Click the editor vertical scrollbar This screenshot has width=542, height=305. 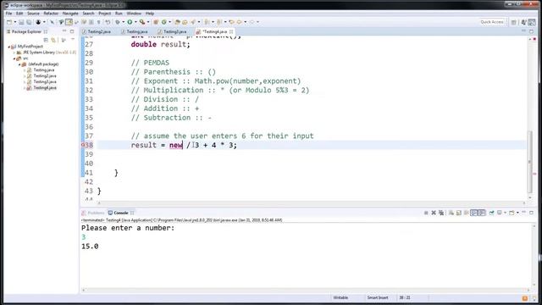point(530,163)
